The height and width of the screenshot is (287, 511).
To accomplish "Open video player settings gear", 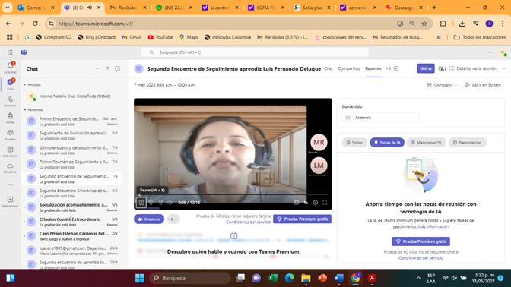I will tap(315, 203).
